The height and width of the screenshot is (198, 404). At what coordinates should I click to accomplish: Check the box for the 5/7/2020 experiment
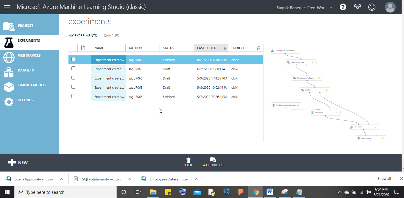[x=74, y=96]
